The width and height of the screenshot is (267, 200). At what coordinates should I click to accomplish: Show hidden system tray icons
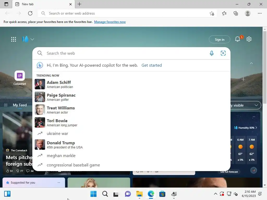click(x=215, y=194)
